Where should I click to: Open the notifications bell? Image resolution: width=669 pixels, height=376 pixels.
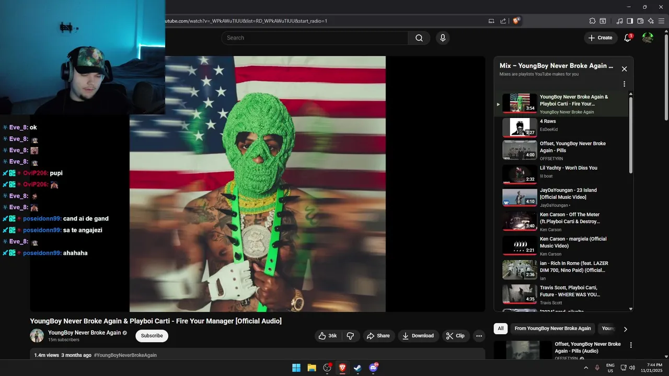pyautogui.click(x=628, y=38)
